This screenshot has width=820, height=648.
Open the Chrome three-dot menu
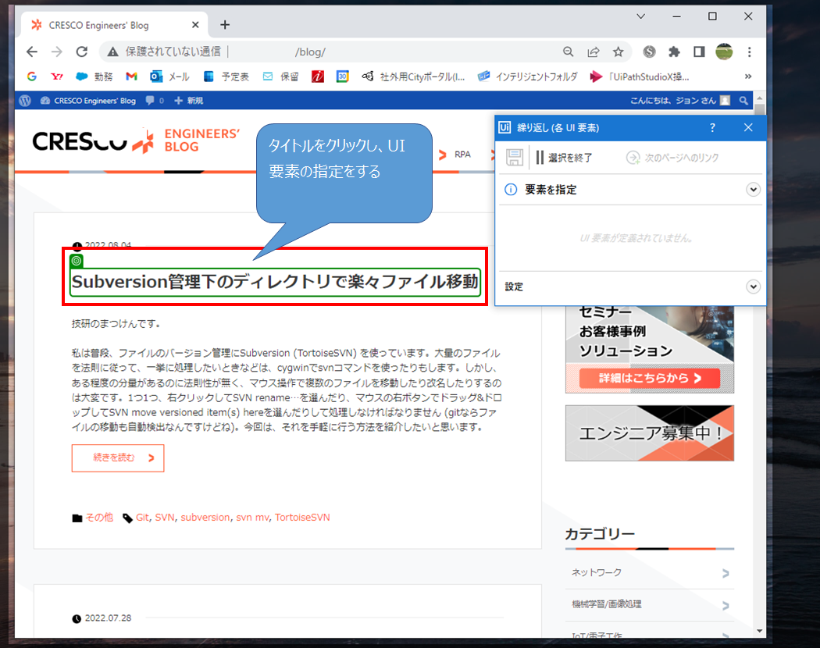click(750, 52)
